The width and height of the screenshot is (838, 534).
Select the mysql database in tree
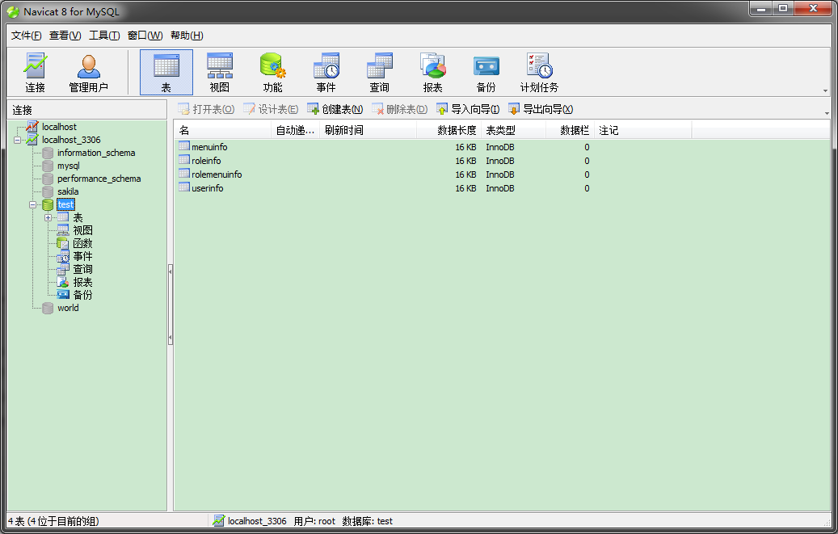pyautogui.click(x=69, y=166)
